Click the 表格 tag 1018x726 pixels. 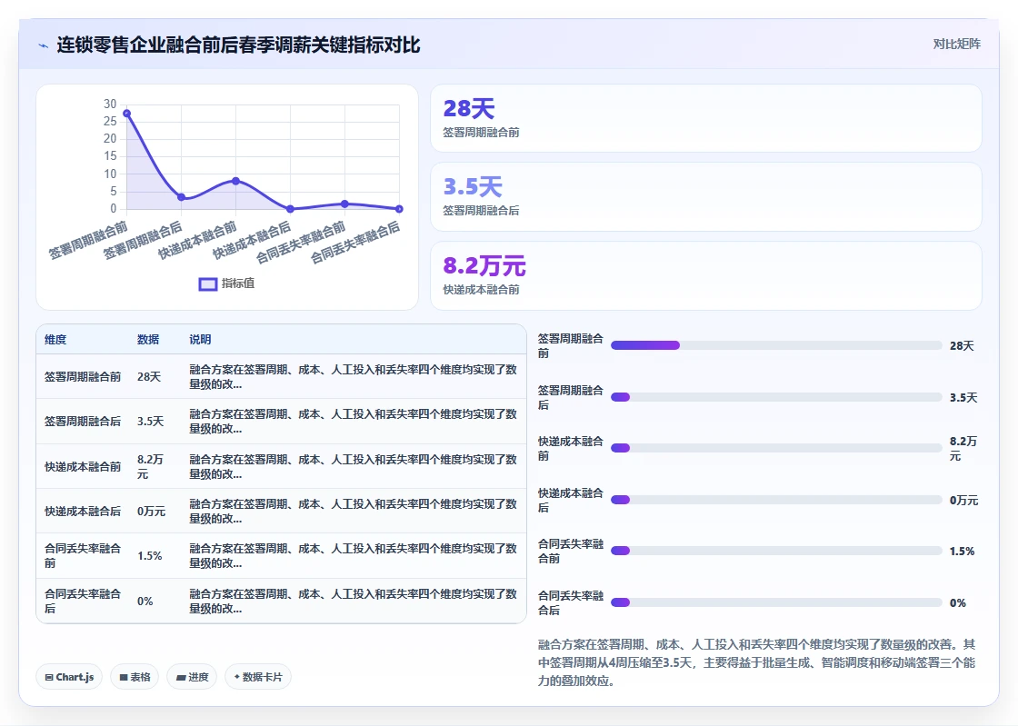coord(135,677)
